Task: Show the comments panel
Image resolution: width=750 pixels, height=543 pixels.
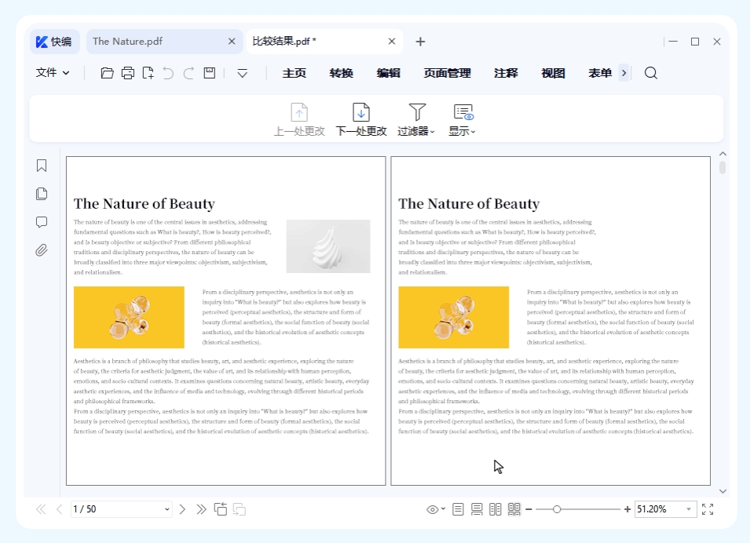Action: (42, 222)
